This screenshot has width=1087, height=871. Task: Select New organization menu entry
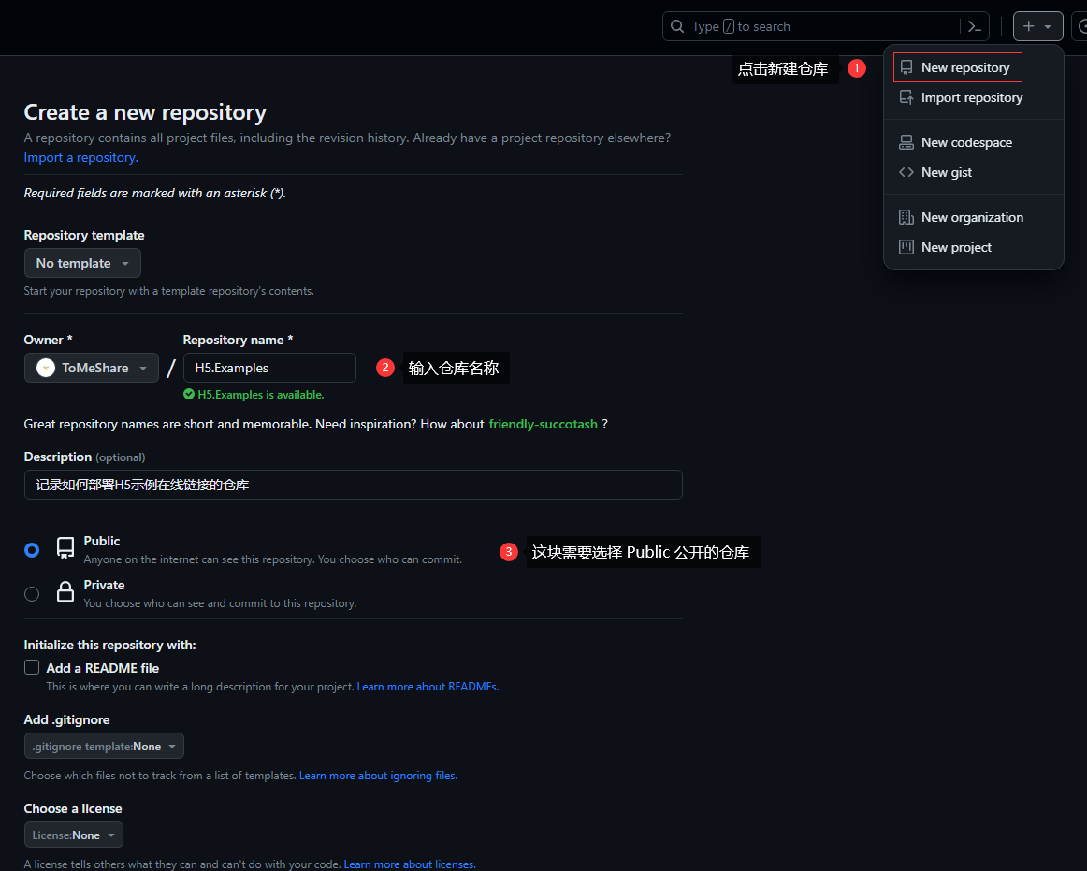pyautogui.click(x=973, y=217)
